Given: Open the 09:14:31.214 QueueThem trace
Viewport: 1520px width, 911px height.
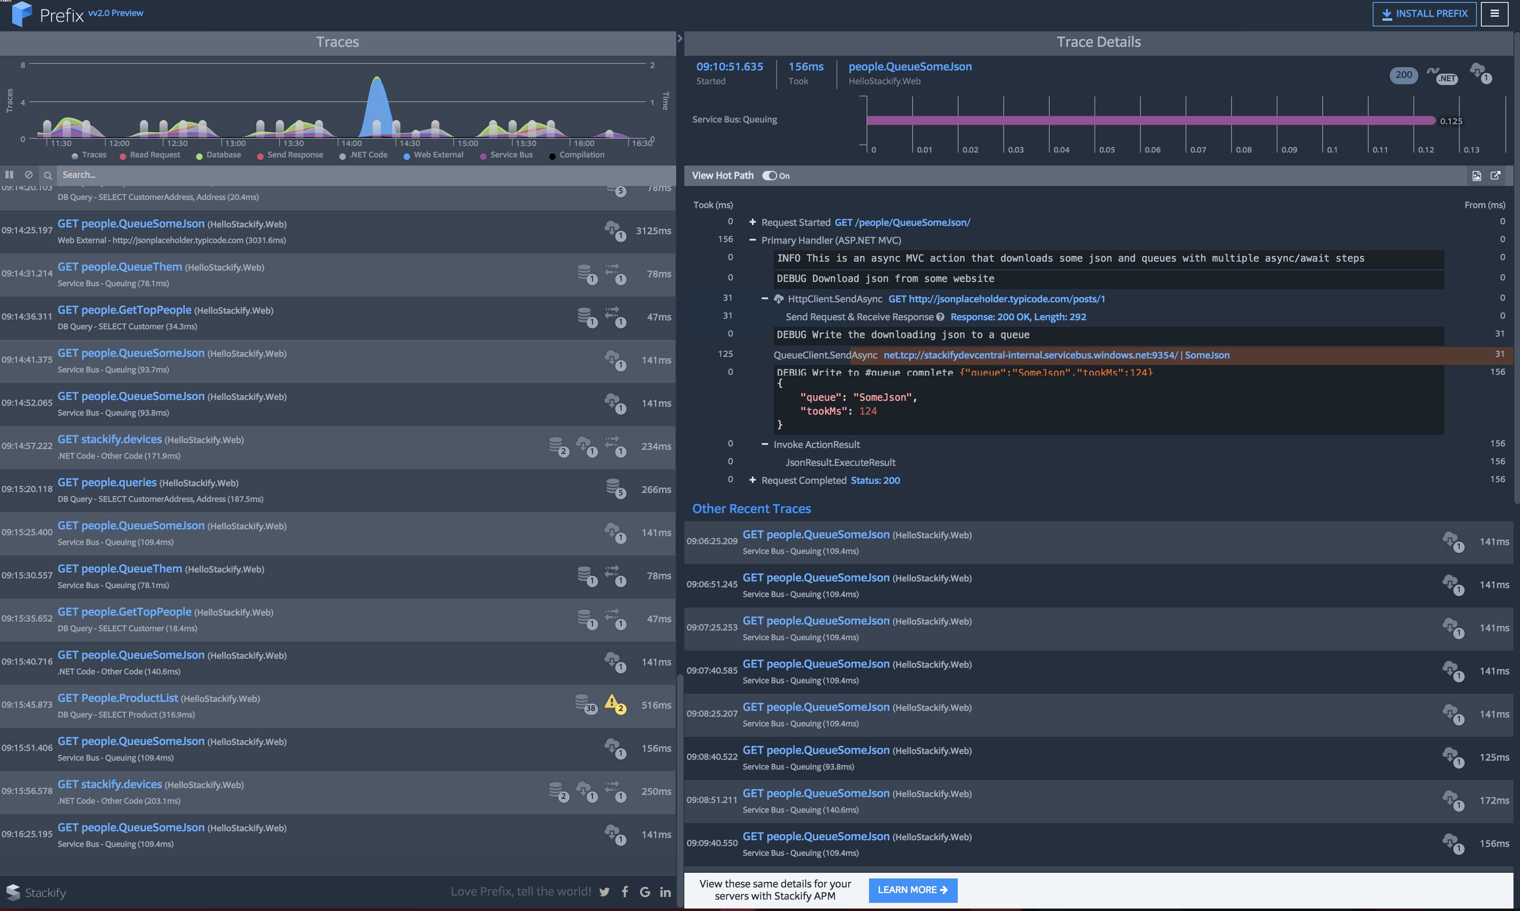Looking at the screenshot, I should (338, 274).
